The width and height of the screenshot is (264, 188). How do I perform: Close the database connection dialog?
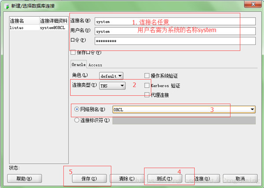(253, 4)
